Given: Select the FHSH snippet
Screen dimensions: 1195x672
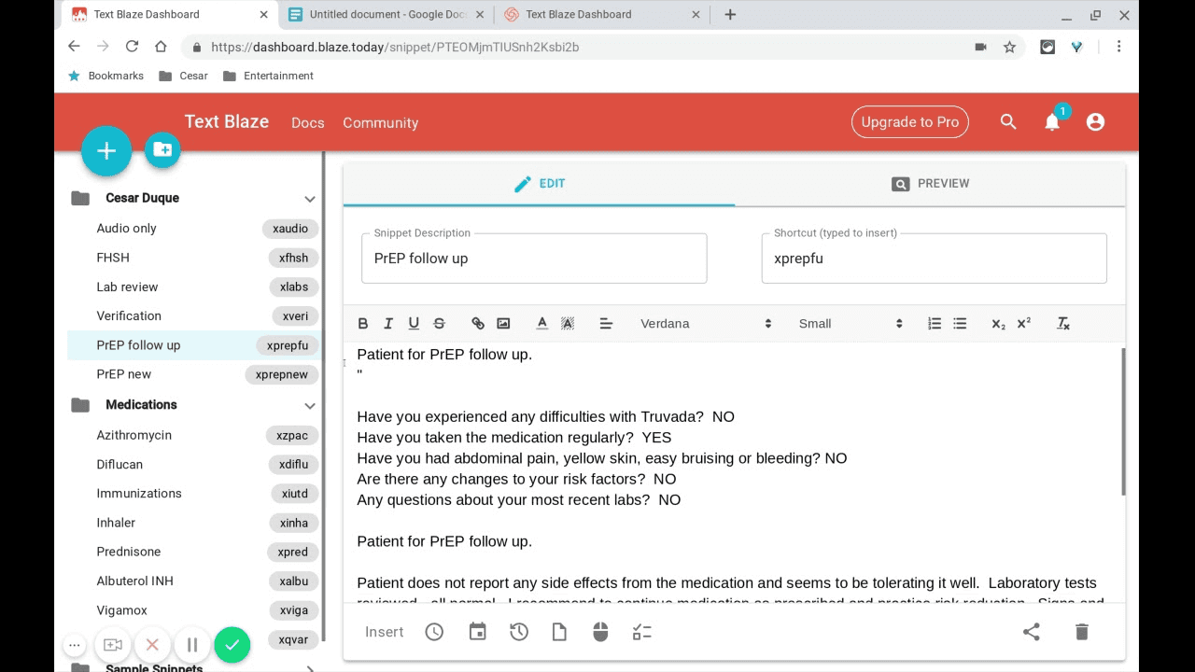Looking at the screenshot, I should [194, 258].
